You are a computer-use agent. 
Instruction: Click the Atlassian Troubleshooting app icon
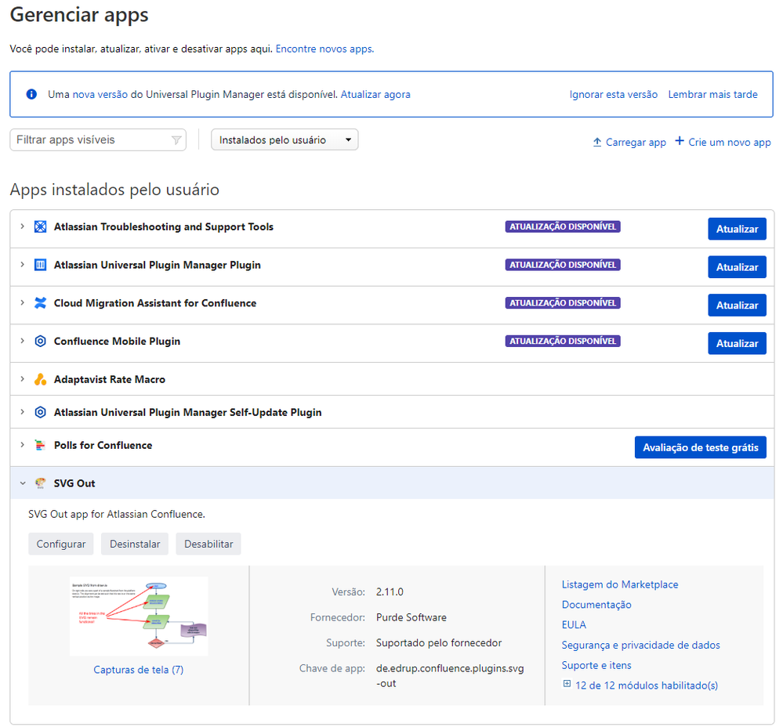(40, 226)
